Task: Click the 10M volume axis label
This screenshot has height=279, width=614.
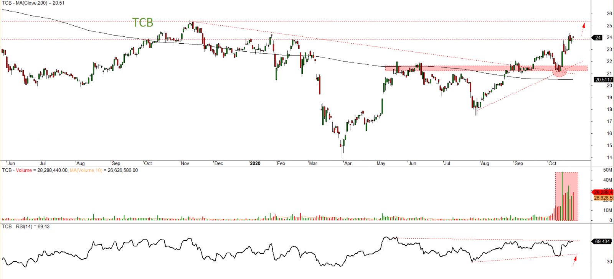Action: pyautogui.click(x=608, y=210)
